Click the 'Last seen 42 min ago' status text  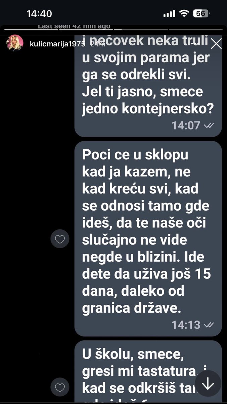74,26
